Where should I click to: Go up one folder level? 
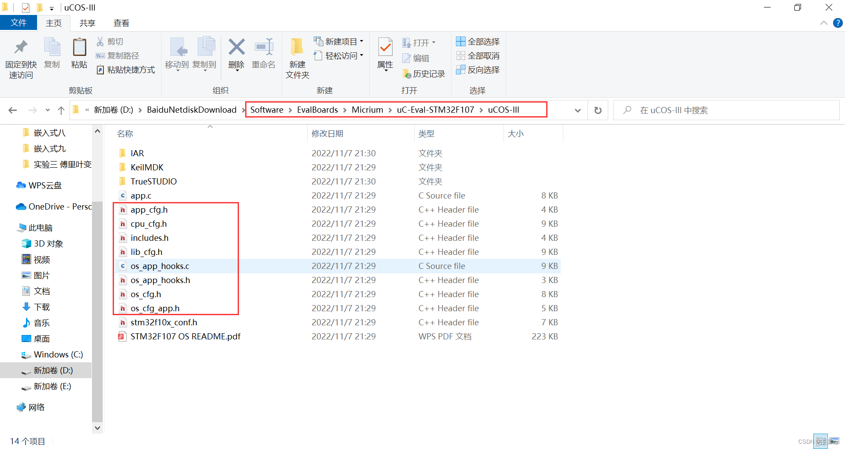tap(61, 110)
